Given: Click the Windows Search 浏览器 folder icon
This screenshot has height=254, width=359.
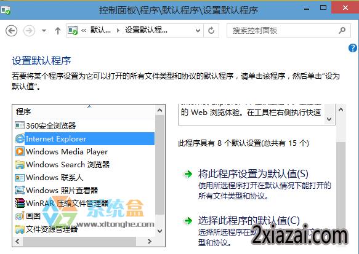Looking at the screenshot, I should pyautogui.click(x=20, y=165).
